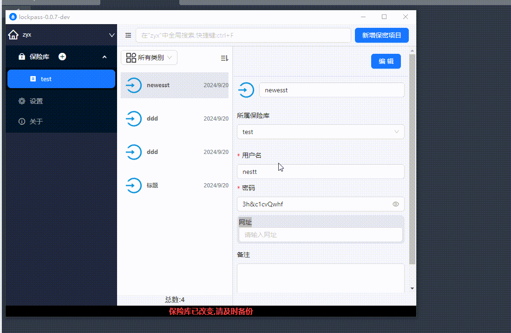Click the detail panel vertical scrollbar
The image size is (511, 333).
click(412, 158)
